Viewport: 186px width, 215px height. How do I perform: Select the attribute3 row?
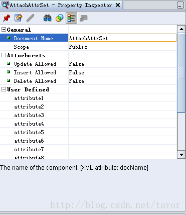[88, 115]
